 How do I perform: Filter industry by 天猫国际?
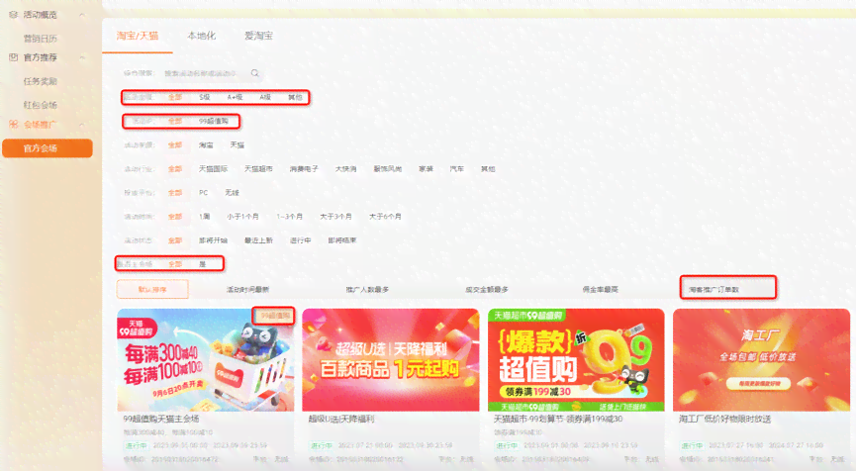tap(213, 169)
